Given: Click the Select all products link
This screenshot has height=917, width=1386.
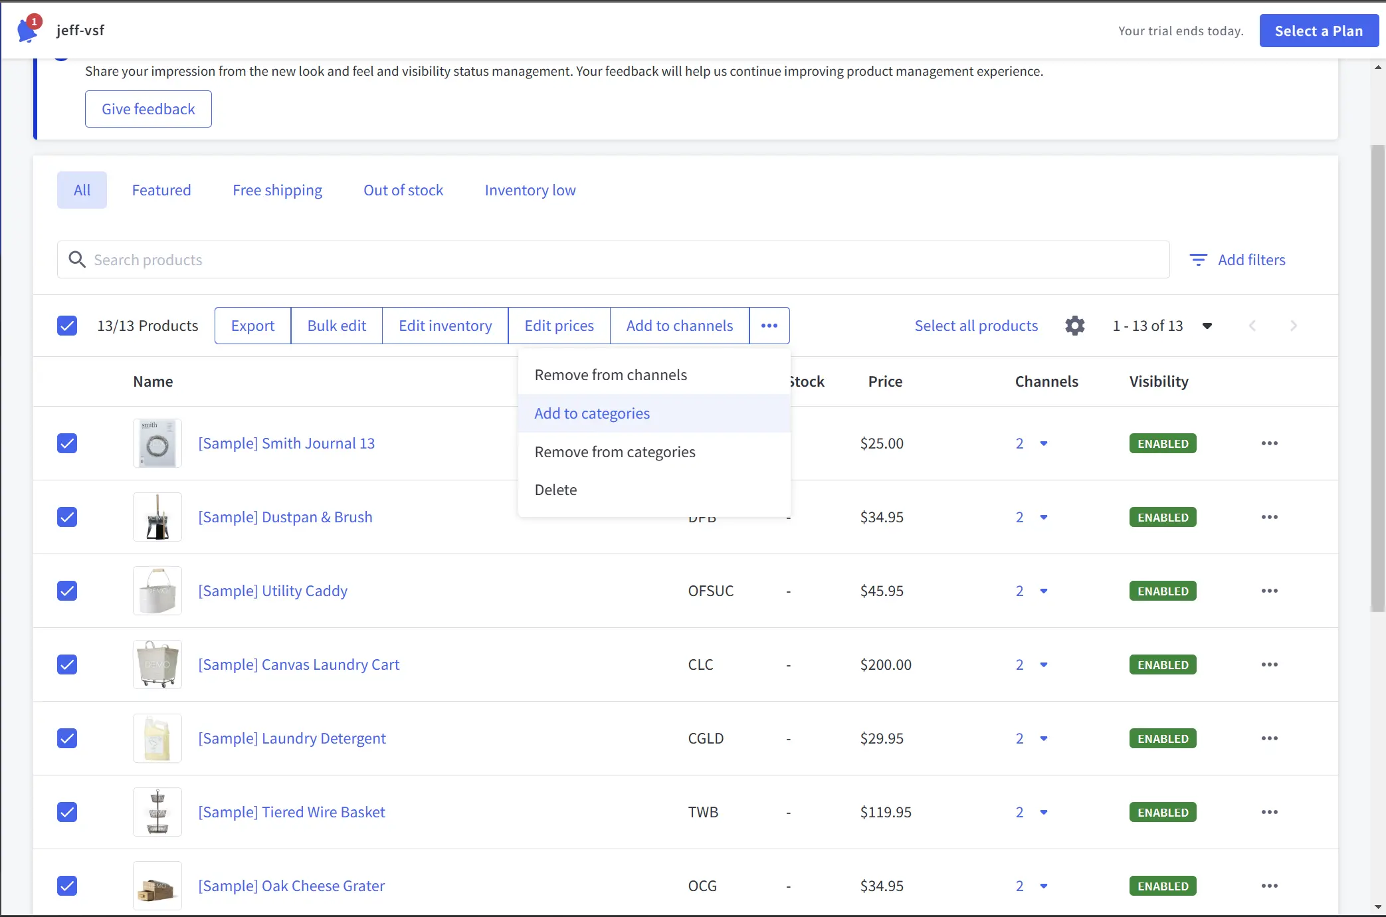Looking at the screenshot, I should click(x=976, y=326).
